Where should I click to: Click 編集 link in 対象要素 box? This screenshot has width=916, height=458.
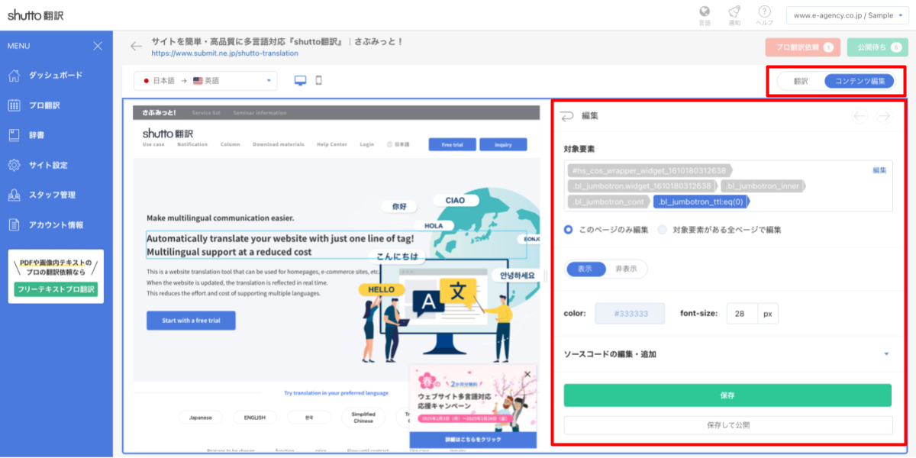(x=879, y=170)
